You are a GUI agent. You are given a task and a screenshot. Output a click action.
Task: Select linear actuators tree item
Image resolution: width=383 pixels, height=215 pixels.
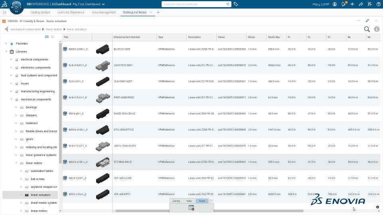coord(41,195)
